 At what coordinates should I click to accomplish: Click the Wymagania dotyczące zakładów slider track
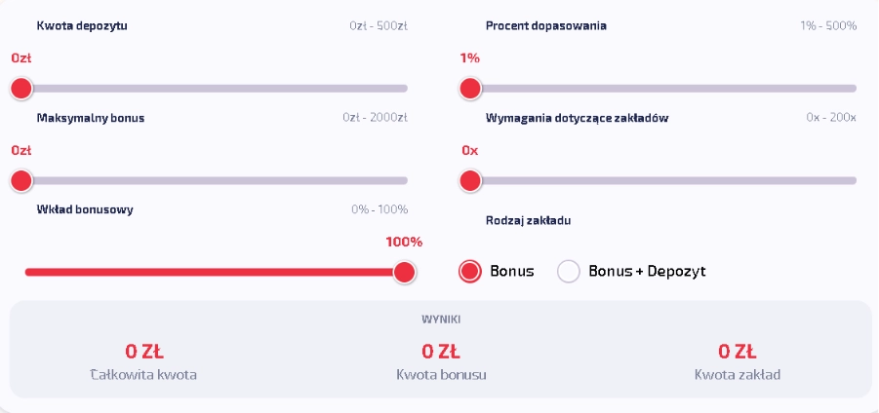coord(663,180)
